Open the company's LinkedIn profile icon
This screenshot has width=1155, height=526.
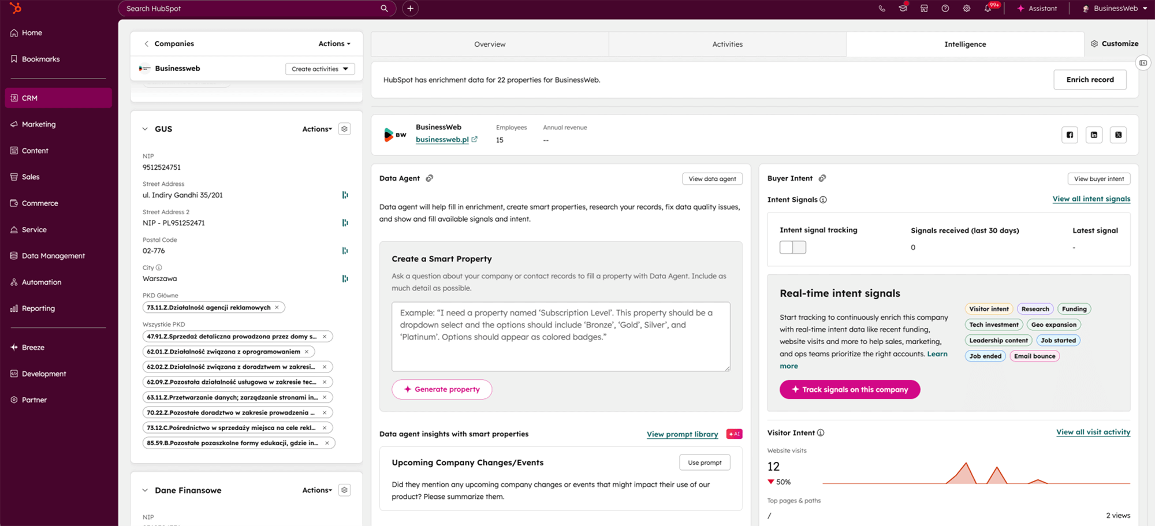1094,135
